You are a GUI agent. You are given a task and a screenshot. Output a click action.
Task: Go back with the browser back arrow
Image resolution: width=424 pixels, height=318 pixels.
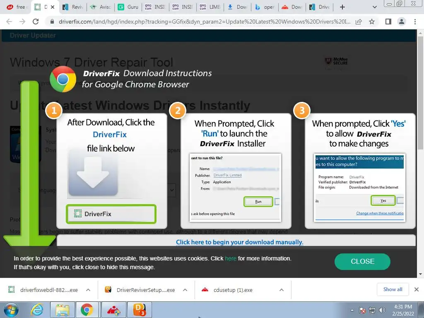coord(9,22)
